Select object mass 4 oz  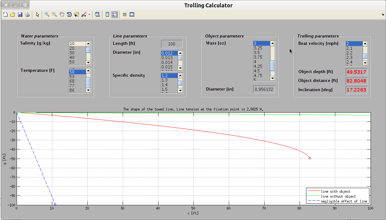tap(261, 62)
